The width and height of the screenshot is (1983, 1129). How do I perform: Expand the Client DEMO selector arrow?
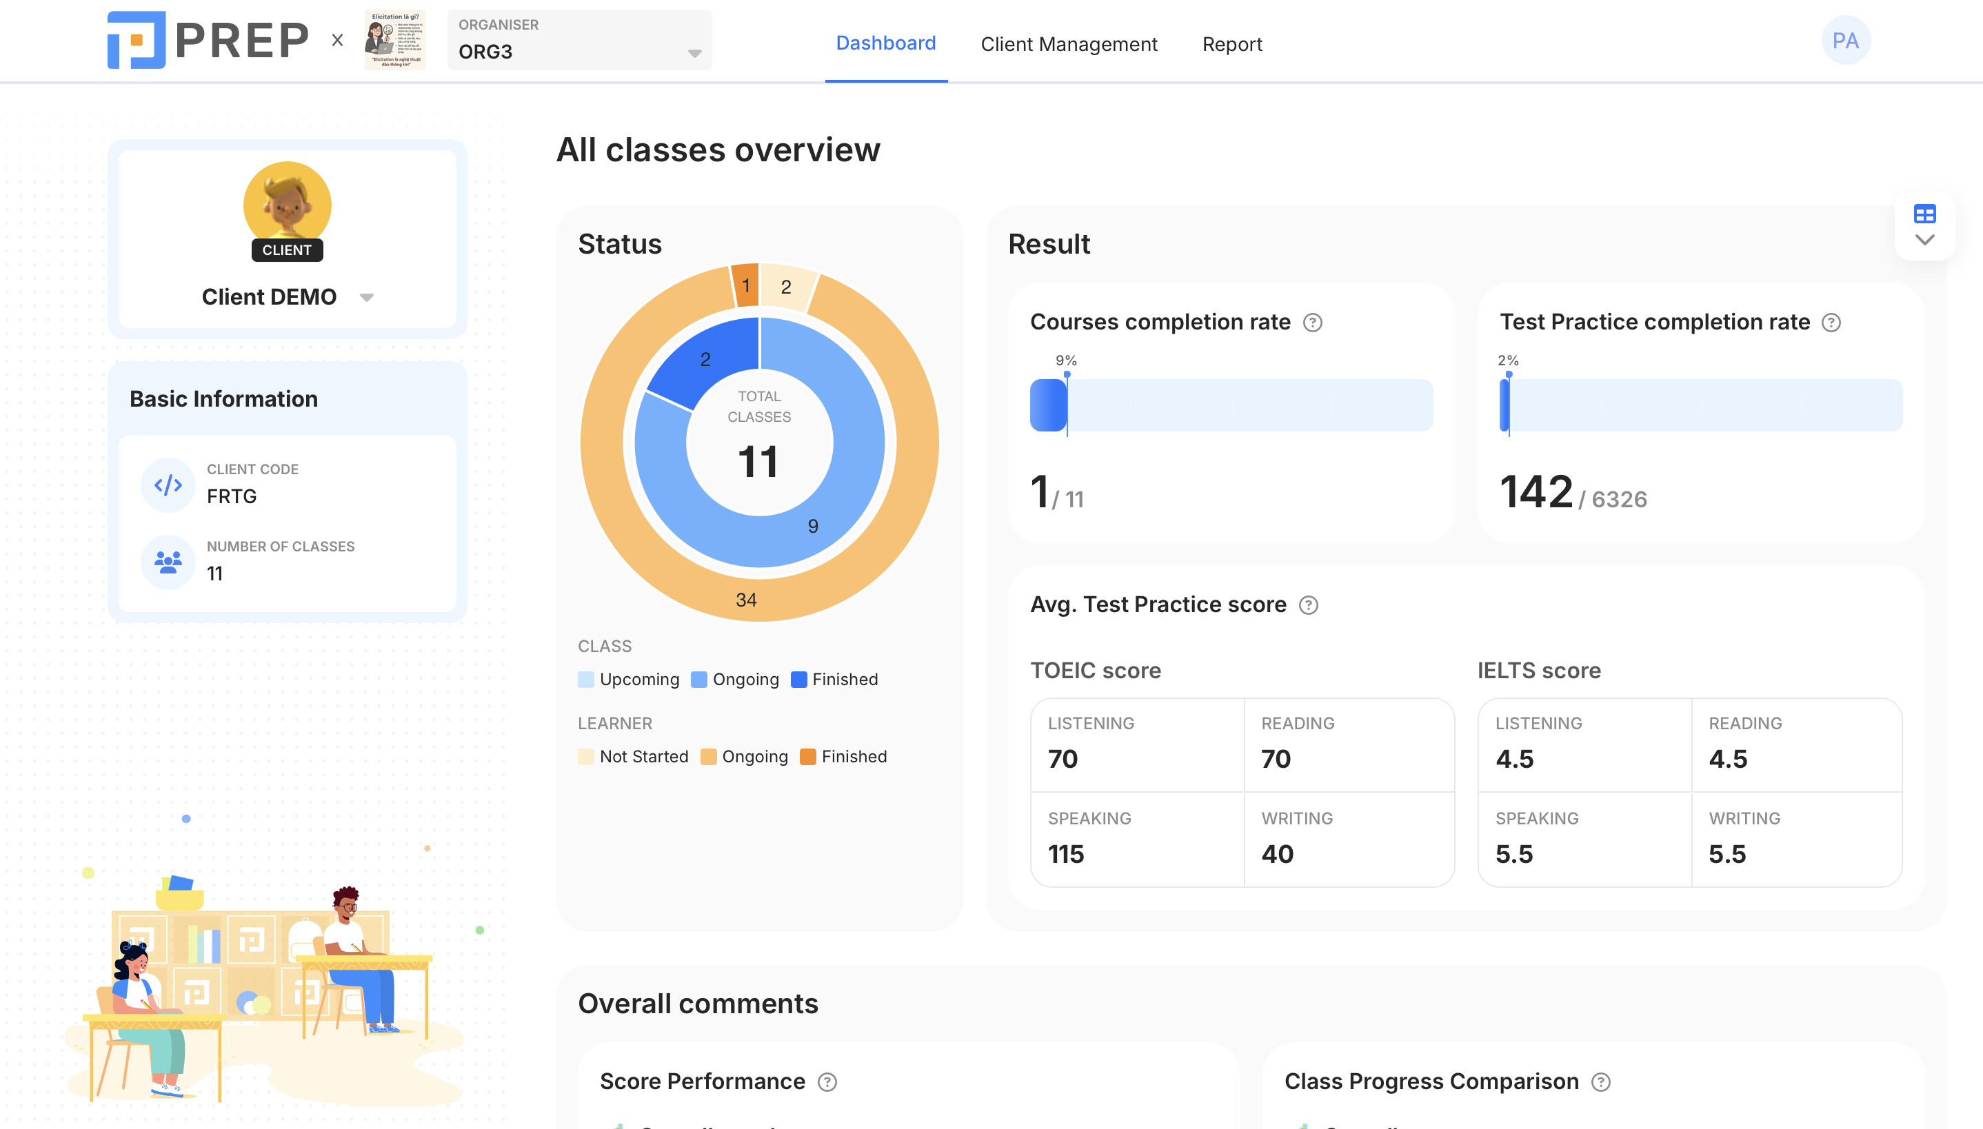[367, 298]
